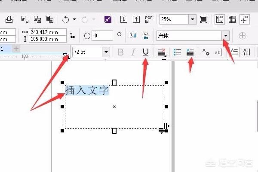The width and height of the screenshot is (258, 172).
Task: Open the 72 pt font size dropdown
Action: pos(106,52)
